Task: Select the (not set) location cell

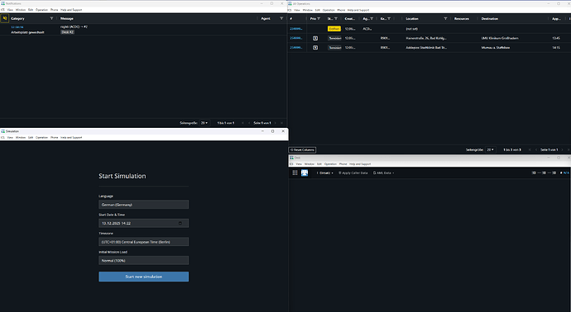Action: [411, 29]
